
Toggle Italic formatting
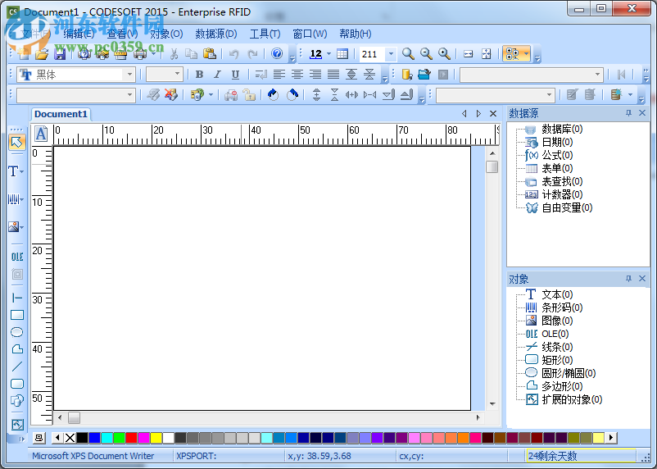217,75
